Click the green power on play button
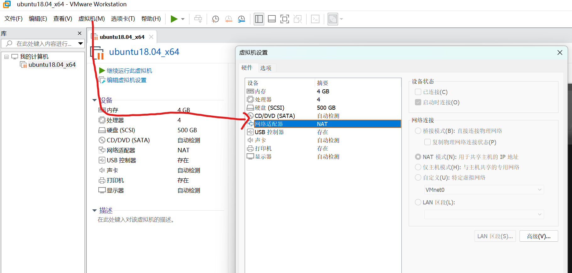Viewport: 572px width, 273px height. click(x=174, y=19)
